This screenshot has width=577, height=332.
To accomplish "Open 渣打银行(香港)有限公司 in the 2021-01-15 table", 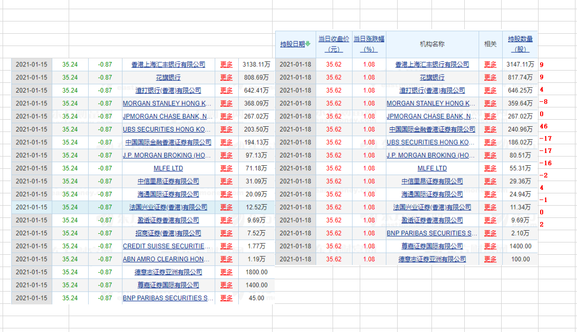I will click(168, 91).
